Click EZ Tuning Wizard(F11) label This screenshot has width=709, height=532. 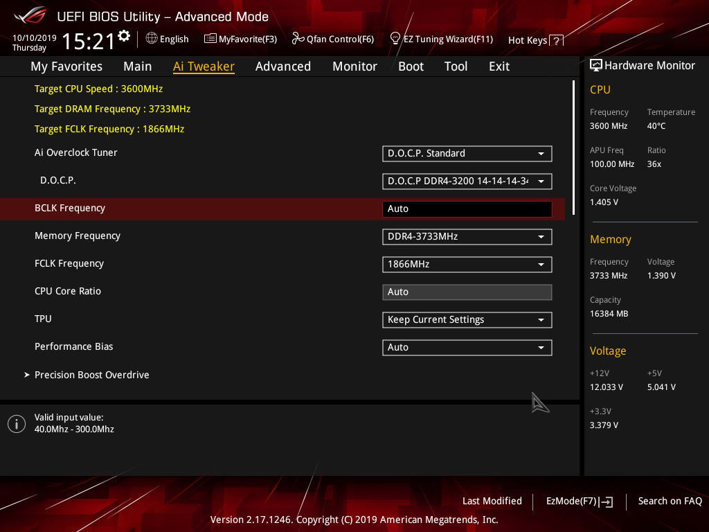click(448, 39)
